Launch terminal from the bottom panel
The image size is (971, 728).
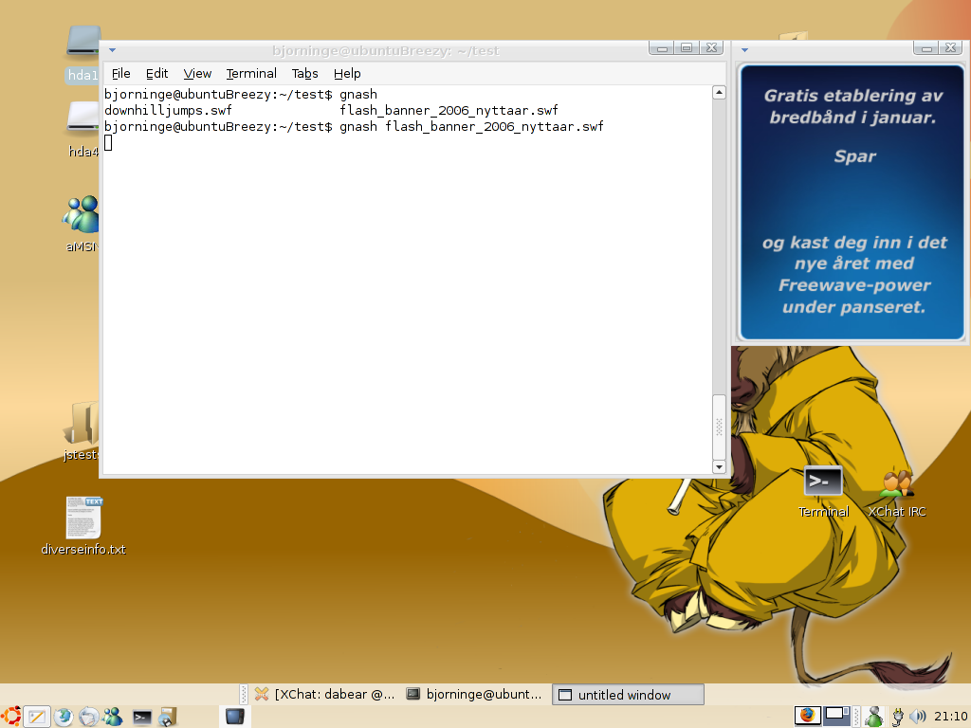point(142,718)
